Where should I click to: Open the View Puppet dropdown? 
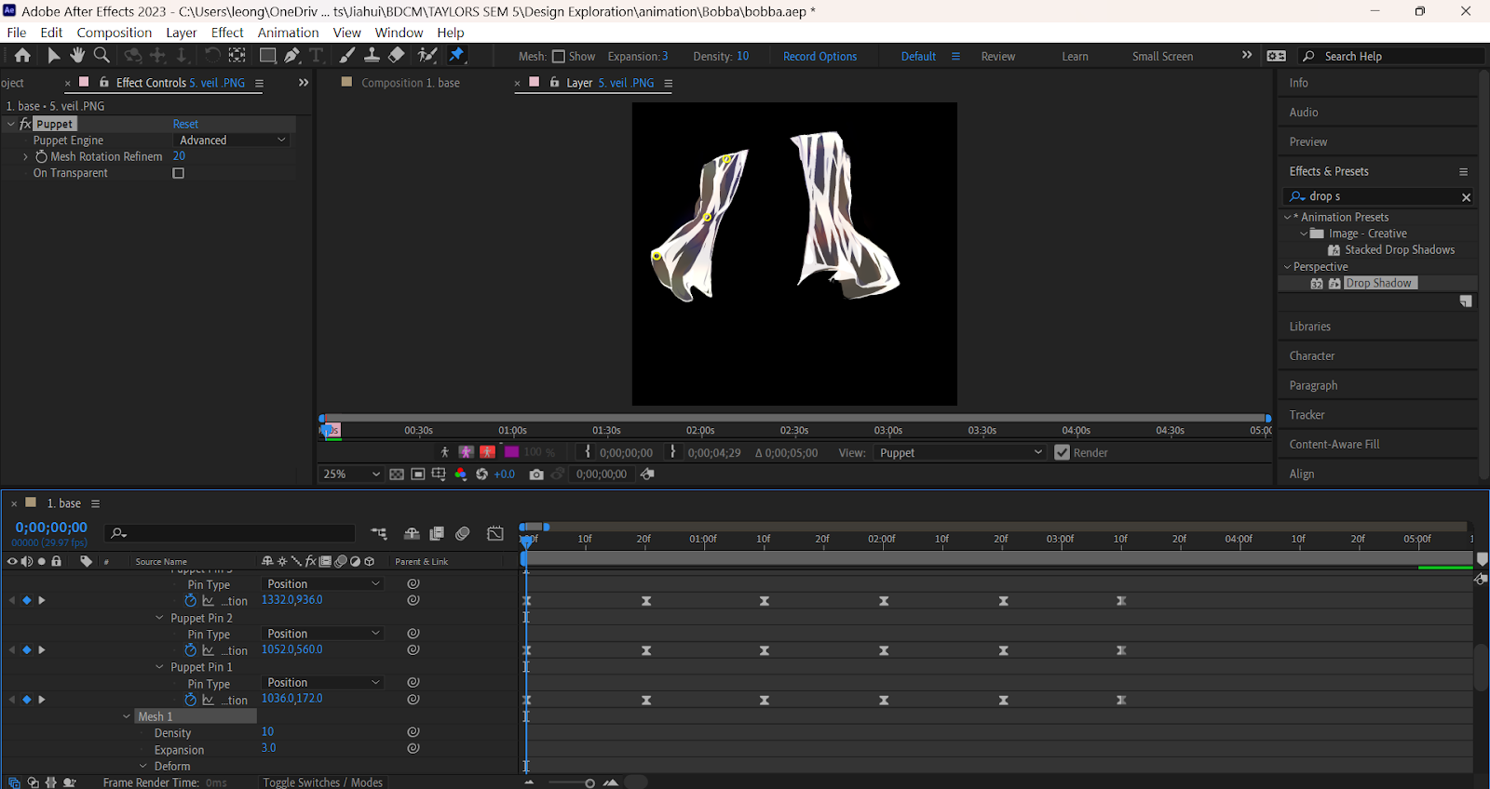click(960, 453)
